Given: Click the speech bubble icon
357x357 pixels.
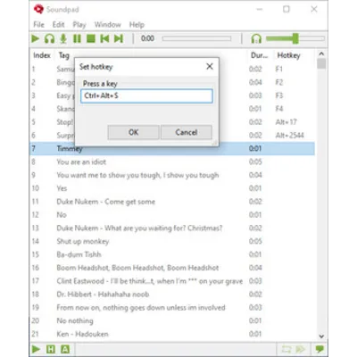Looking at the screenshot, I should tap(320, 349).
